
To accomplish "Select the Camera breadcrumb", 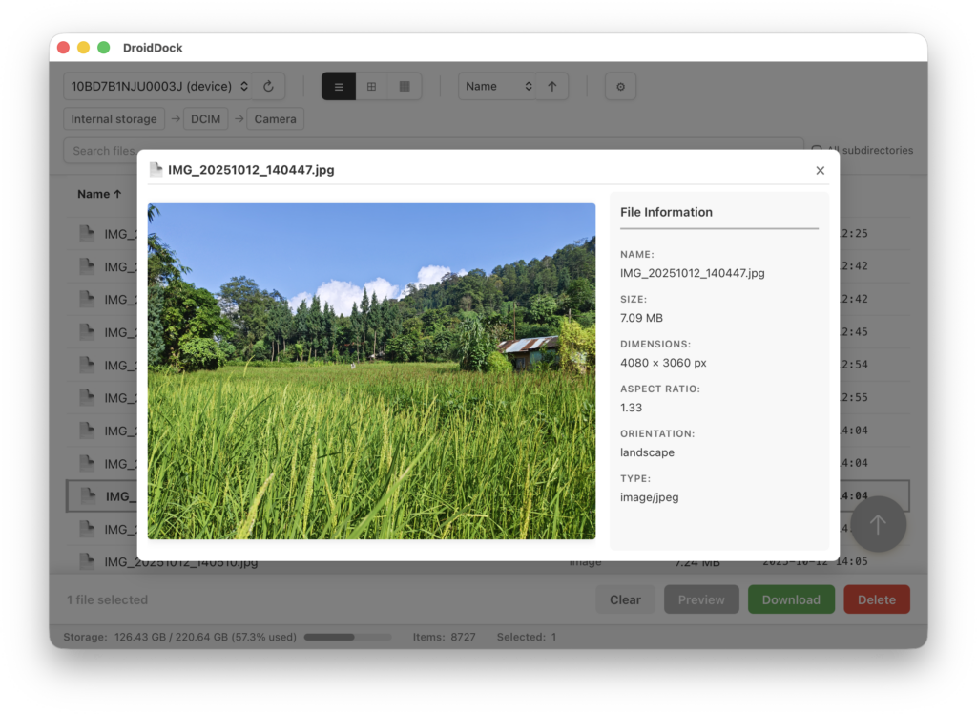I will pyautogui.click(x=275, y=119).
